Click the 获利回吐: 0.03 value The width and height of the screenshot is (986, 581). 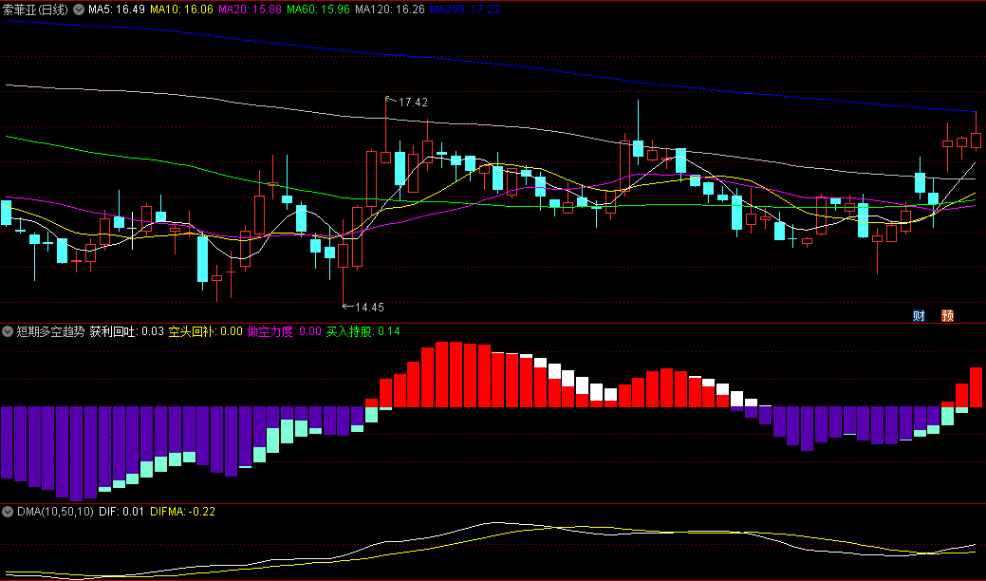point(126,331)
